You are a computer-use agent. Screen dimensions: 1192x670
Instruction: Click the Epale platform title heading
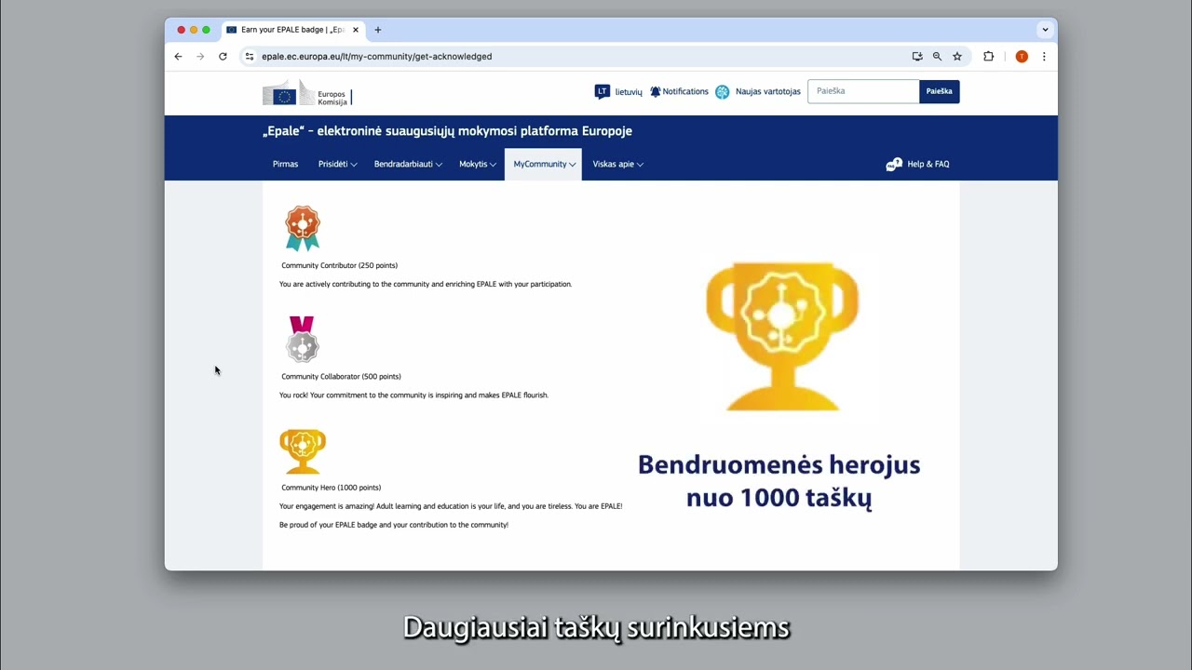point(447,131)
